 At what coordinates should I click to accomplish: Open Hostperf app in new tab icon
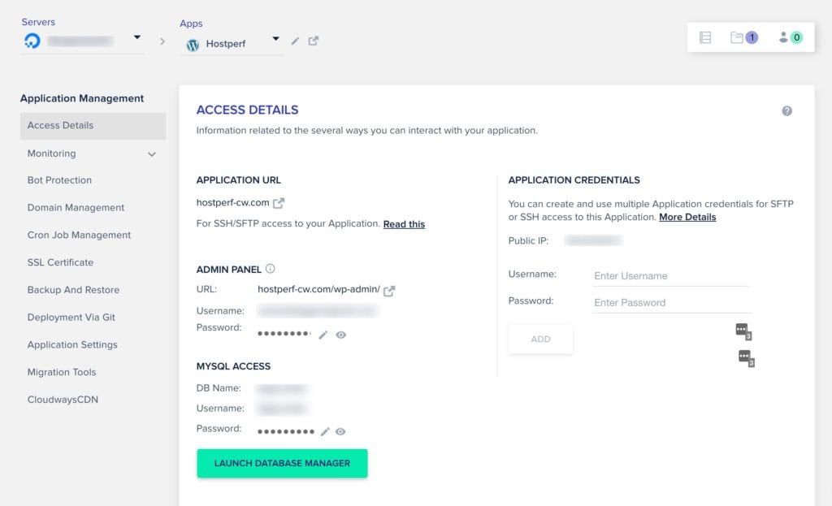314,41
